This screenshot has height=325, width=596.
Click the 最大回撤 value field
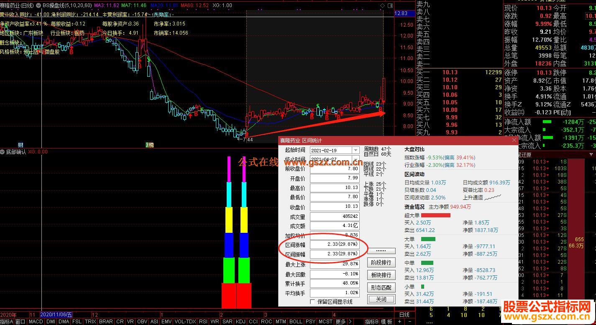pos(334,274)
